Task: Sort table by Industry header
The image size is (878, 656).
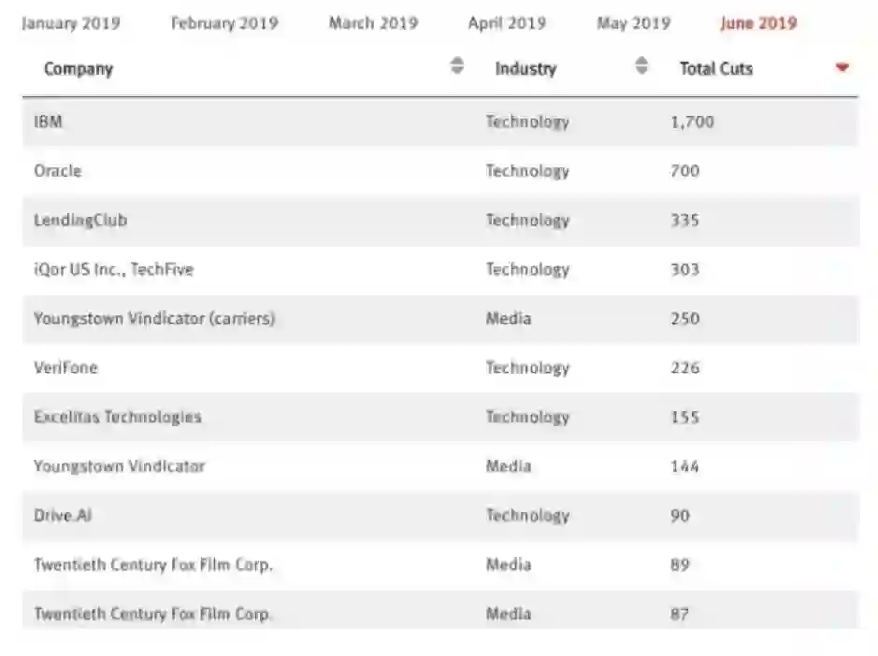Action: [525, 68]
